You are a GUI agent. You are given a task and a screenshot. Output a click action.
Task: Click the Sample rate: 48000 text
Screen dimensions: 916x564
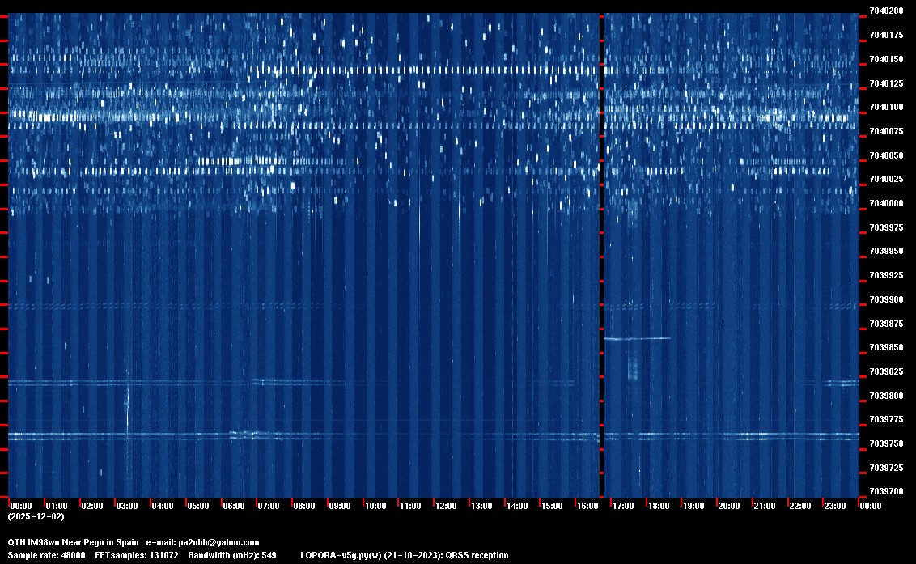[46, 555]
